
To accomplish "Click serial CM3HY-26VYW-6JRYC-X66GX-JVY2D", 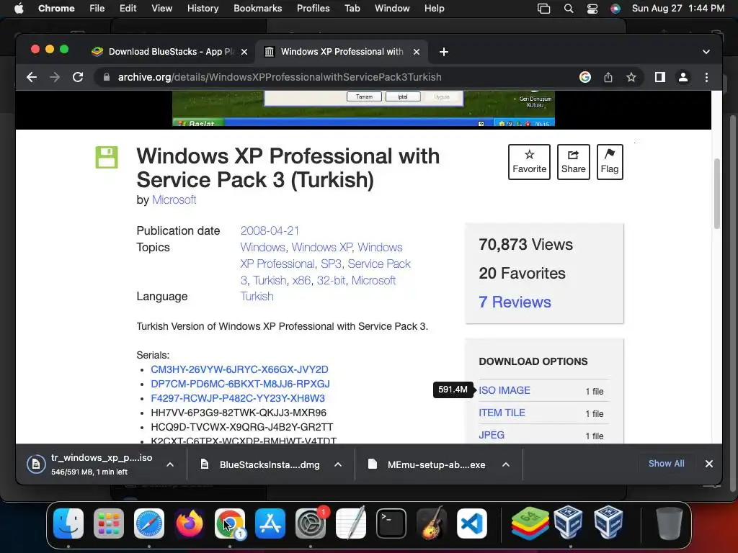I will [239, 369].
